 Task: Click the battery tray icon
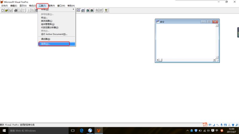click(x=200, y=130)
